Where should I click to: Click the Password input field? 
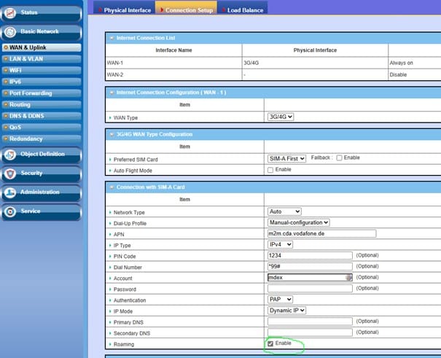click(310, 288)
